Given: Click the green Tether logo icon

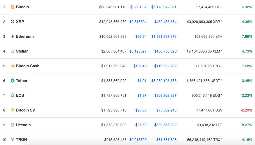Looking at the screenshot, I should [13, 81].
